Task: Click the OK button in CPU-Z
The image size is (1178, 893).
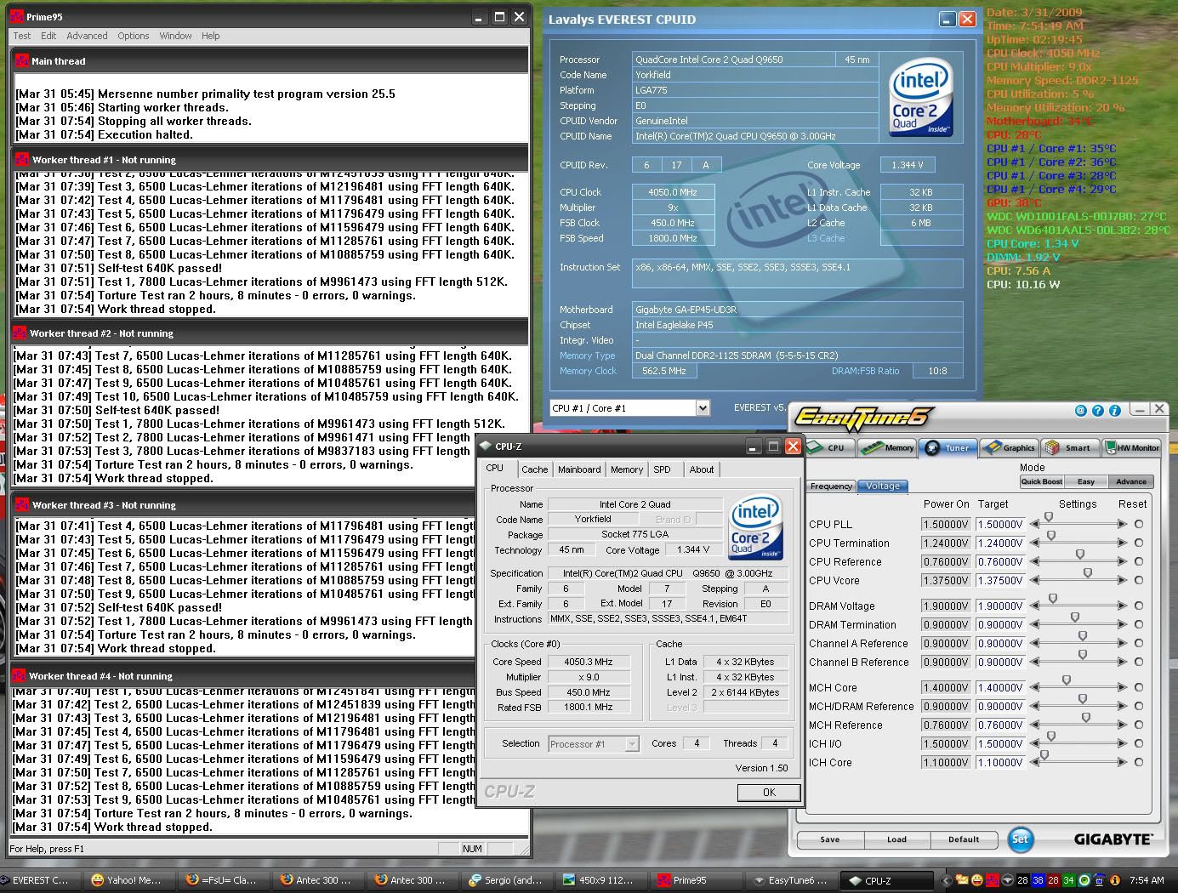Action: (x=769, y=792)
